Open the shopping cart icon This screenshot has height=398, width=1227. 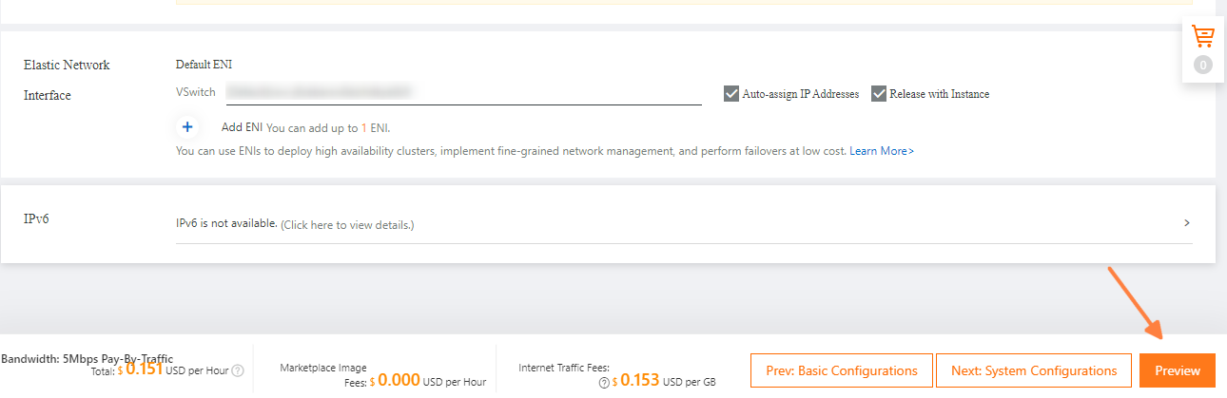point(1203,36)
